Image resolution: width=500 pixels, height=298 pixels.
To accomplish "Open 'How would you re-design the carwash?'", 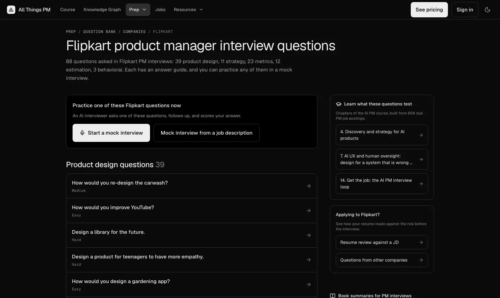I will click(x=192, y=186).
